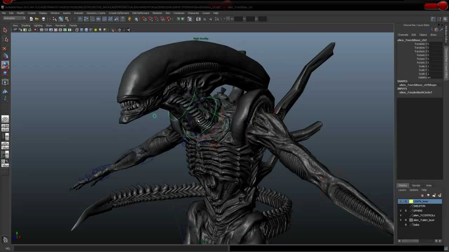
Task: Click the New Scene icon
Action: (x=31, y=19)
